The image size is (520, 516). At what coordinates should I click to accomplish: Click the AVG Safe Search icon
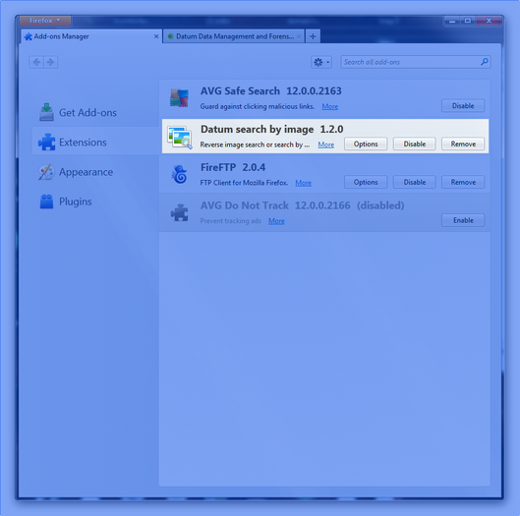[179, 98]
